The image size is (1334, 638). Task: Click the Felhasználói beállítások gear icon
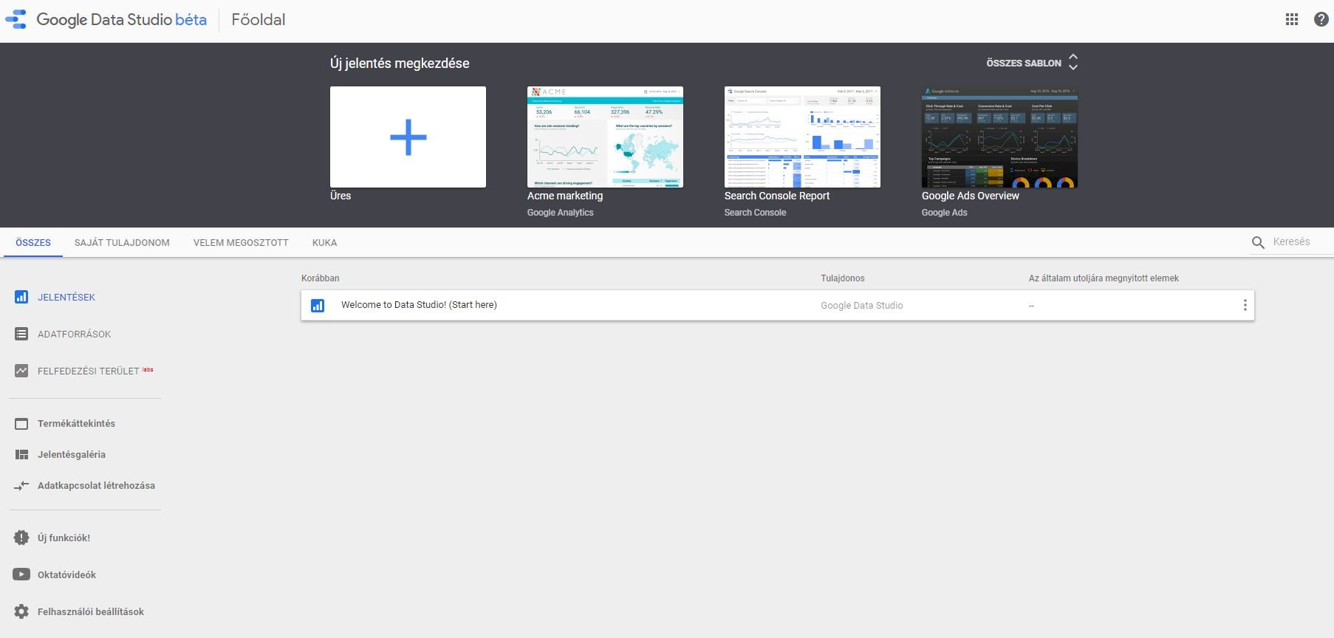(x=21, y=611)
